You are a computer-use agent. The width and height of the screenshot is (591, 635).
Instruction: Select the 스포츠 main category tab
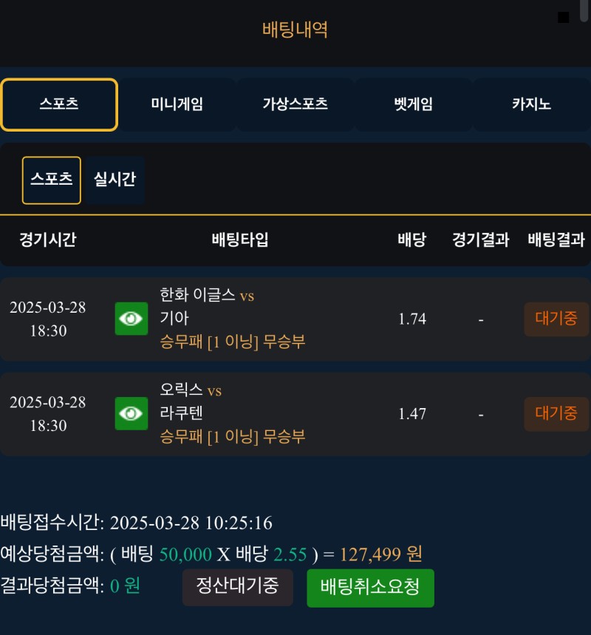(x=59, y=104)
